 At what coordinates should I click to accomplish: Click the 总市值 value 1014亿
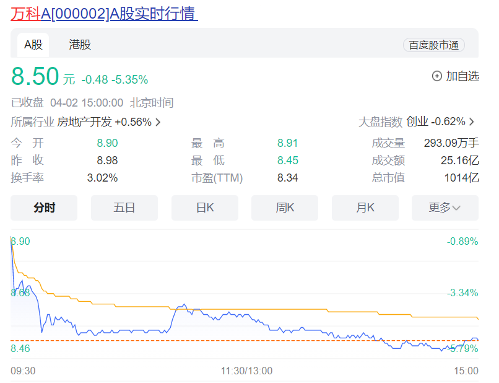click(x=461, y=177)
